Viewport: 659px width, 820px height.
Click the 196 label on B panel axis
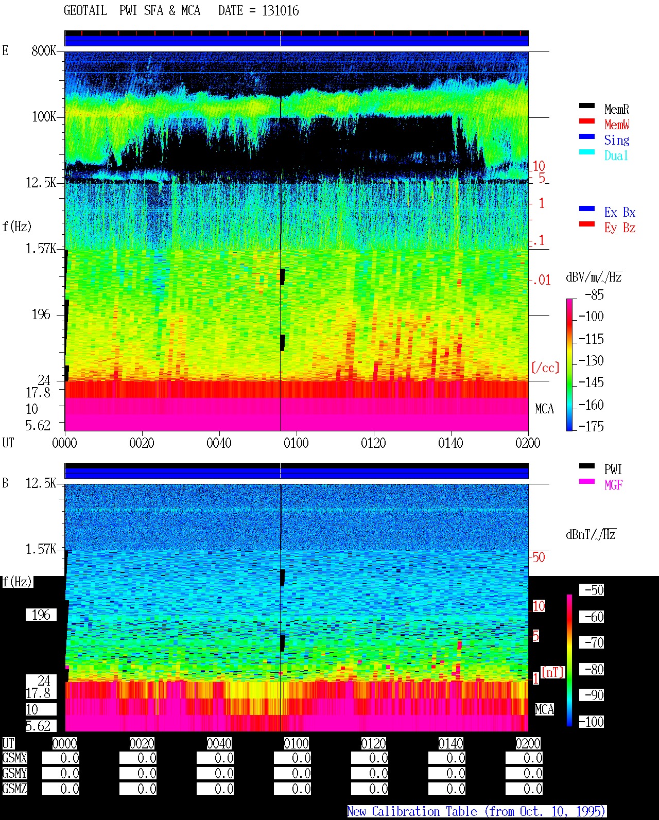[41, 615]
